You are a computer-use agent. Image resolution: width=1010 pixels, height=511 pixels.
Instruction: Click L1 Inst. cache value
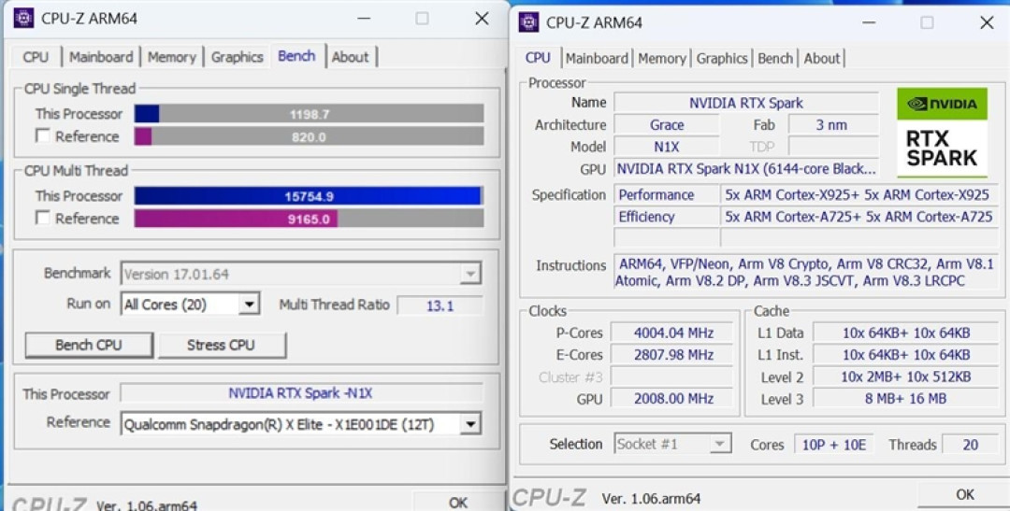(905, 355)
